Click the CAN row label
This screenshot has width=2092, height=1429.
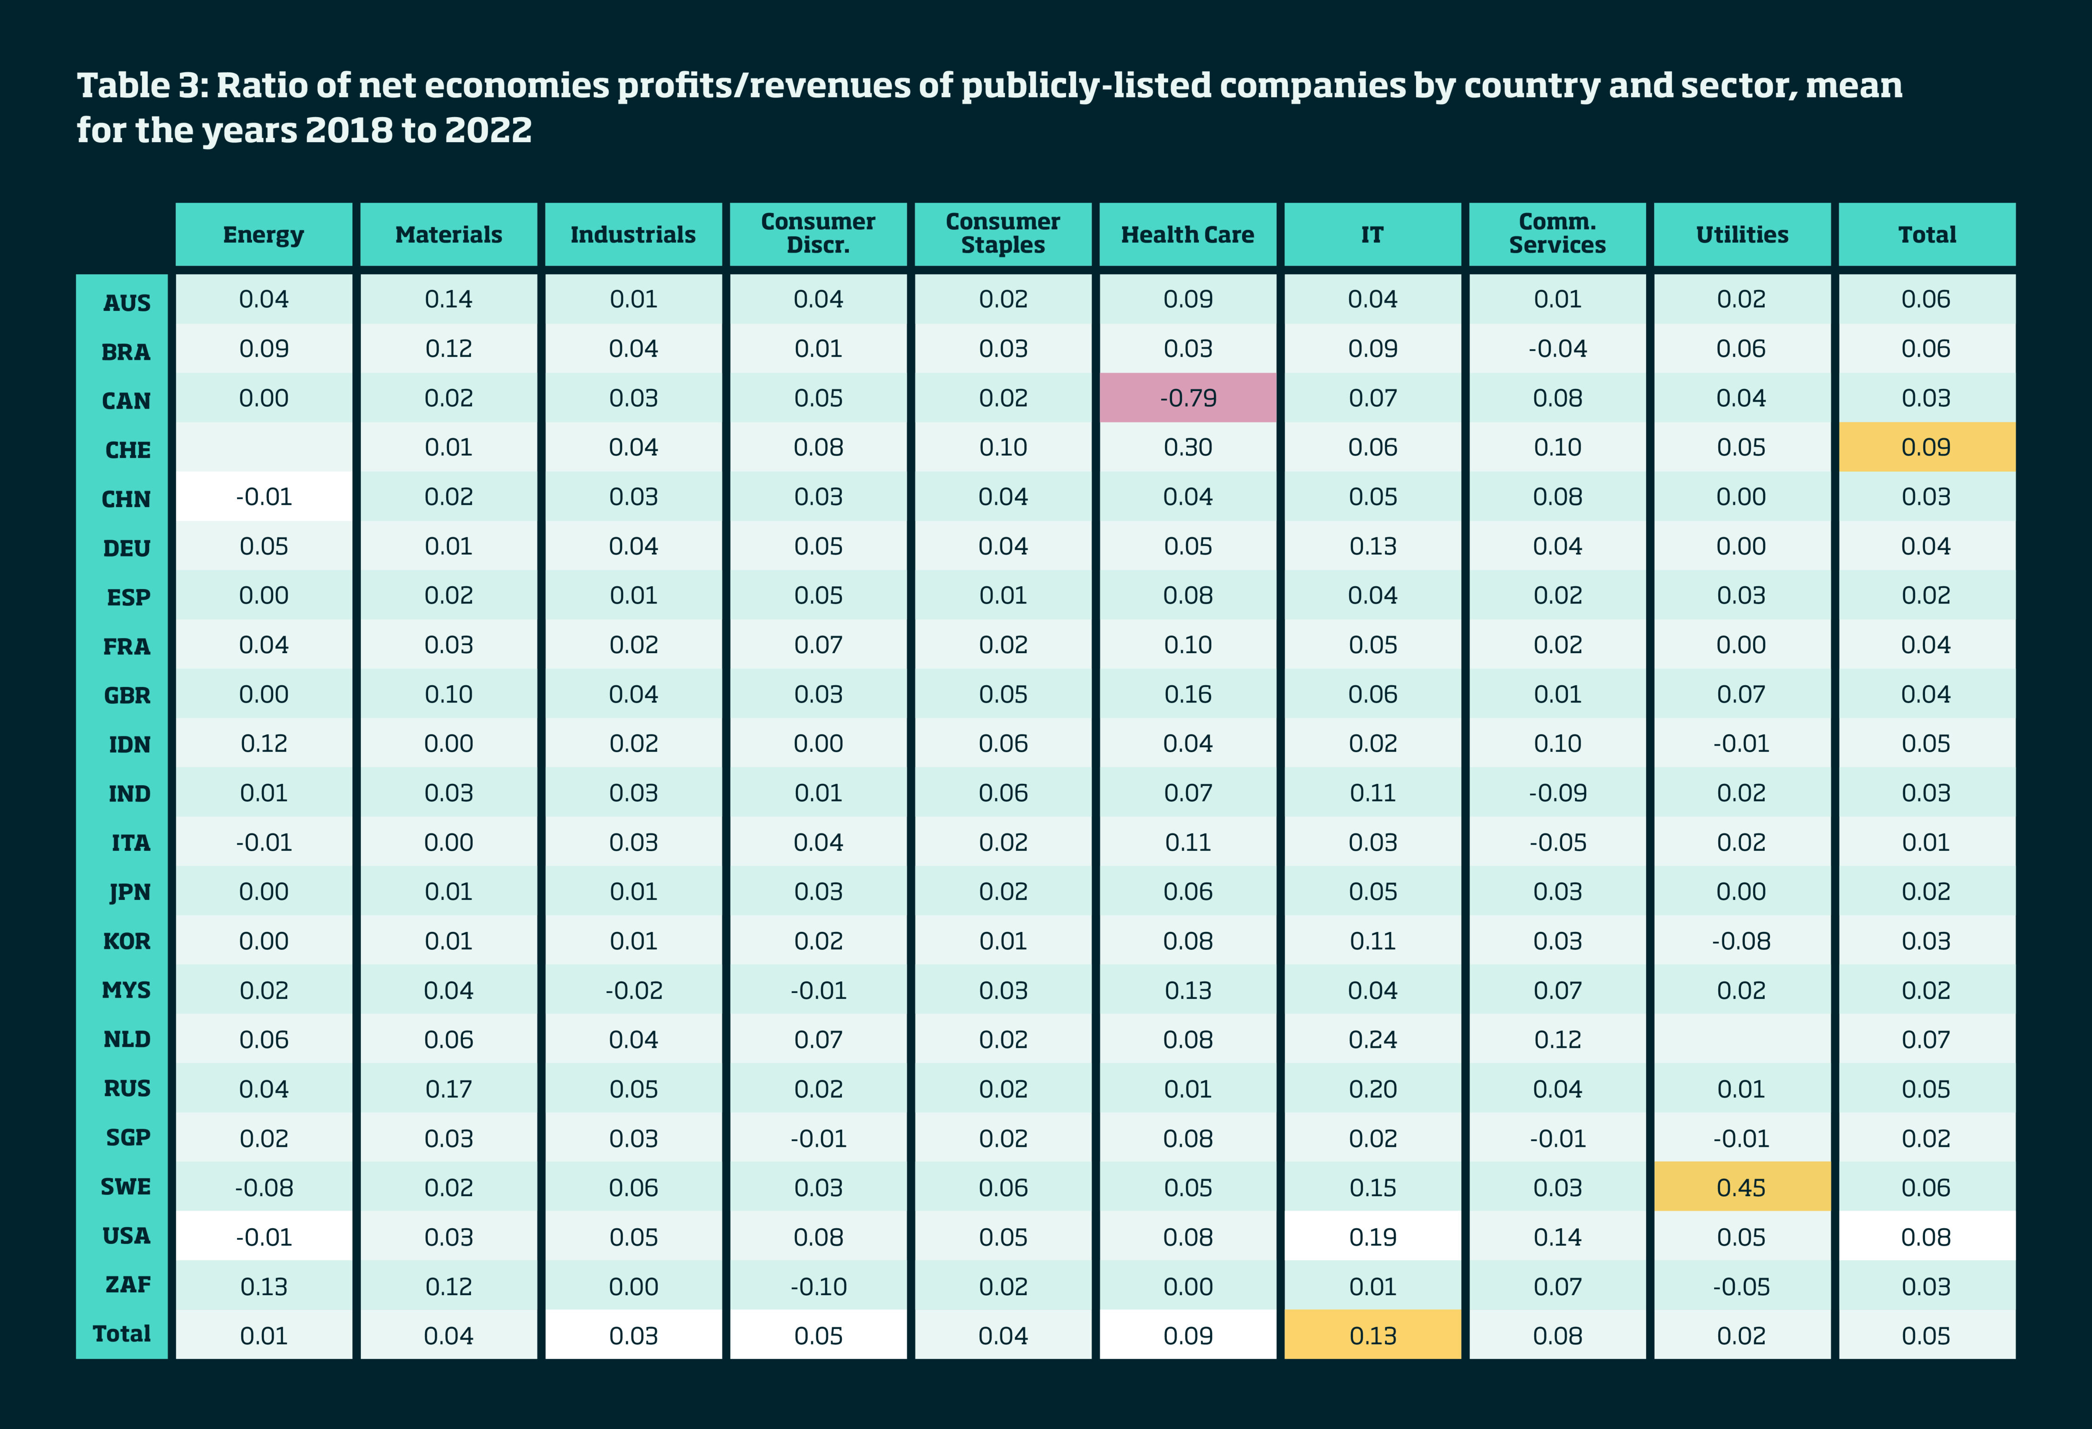point(126,401)
